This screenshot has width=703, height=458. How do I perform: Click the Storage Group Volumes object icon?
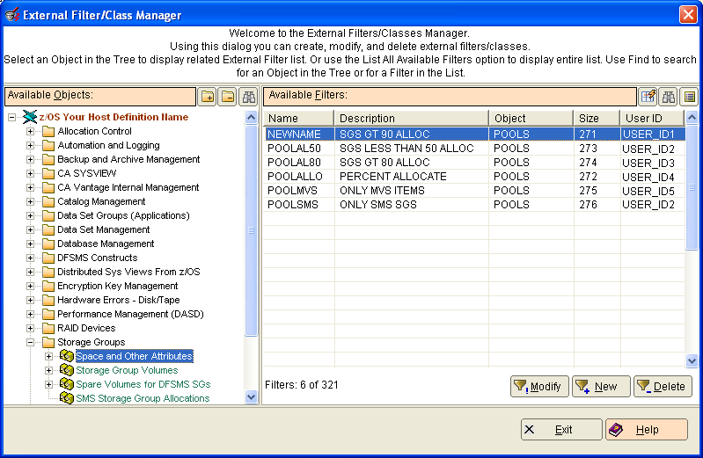(x=67, y=370)
